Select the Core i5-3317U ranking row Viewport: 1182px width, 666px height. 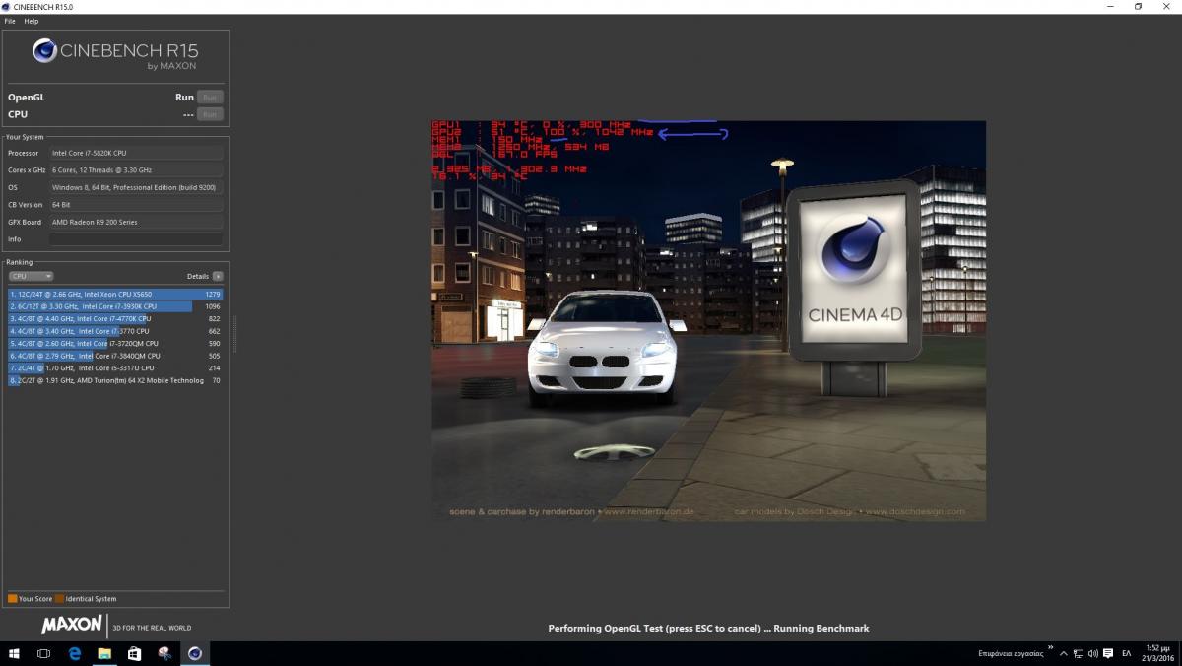click(x=115, y=367)
